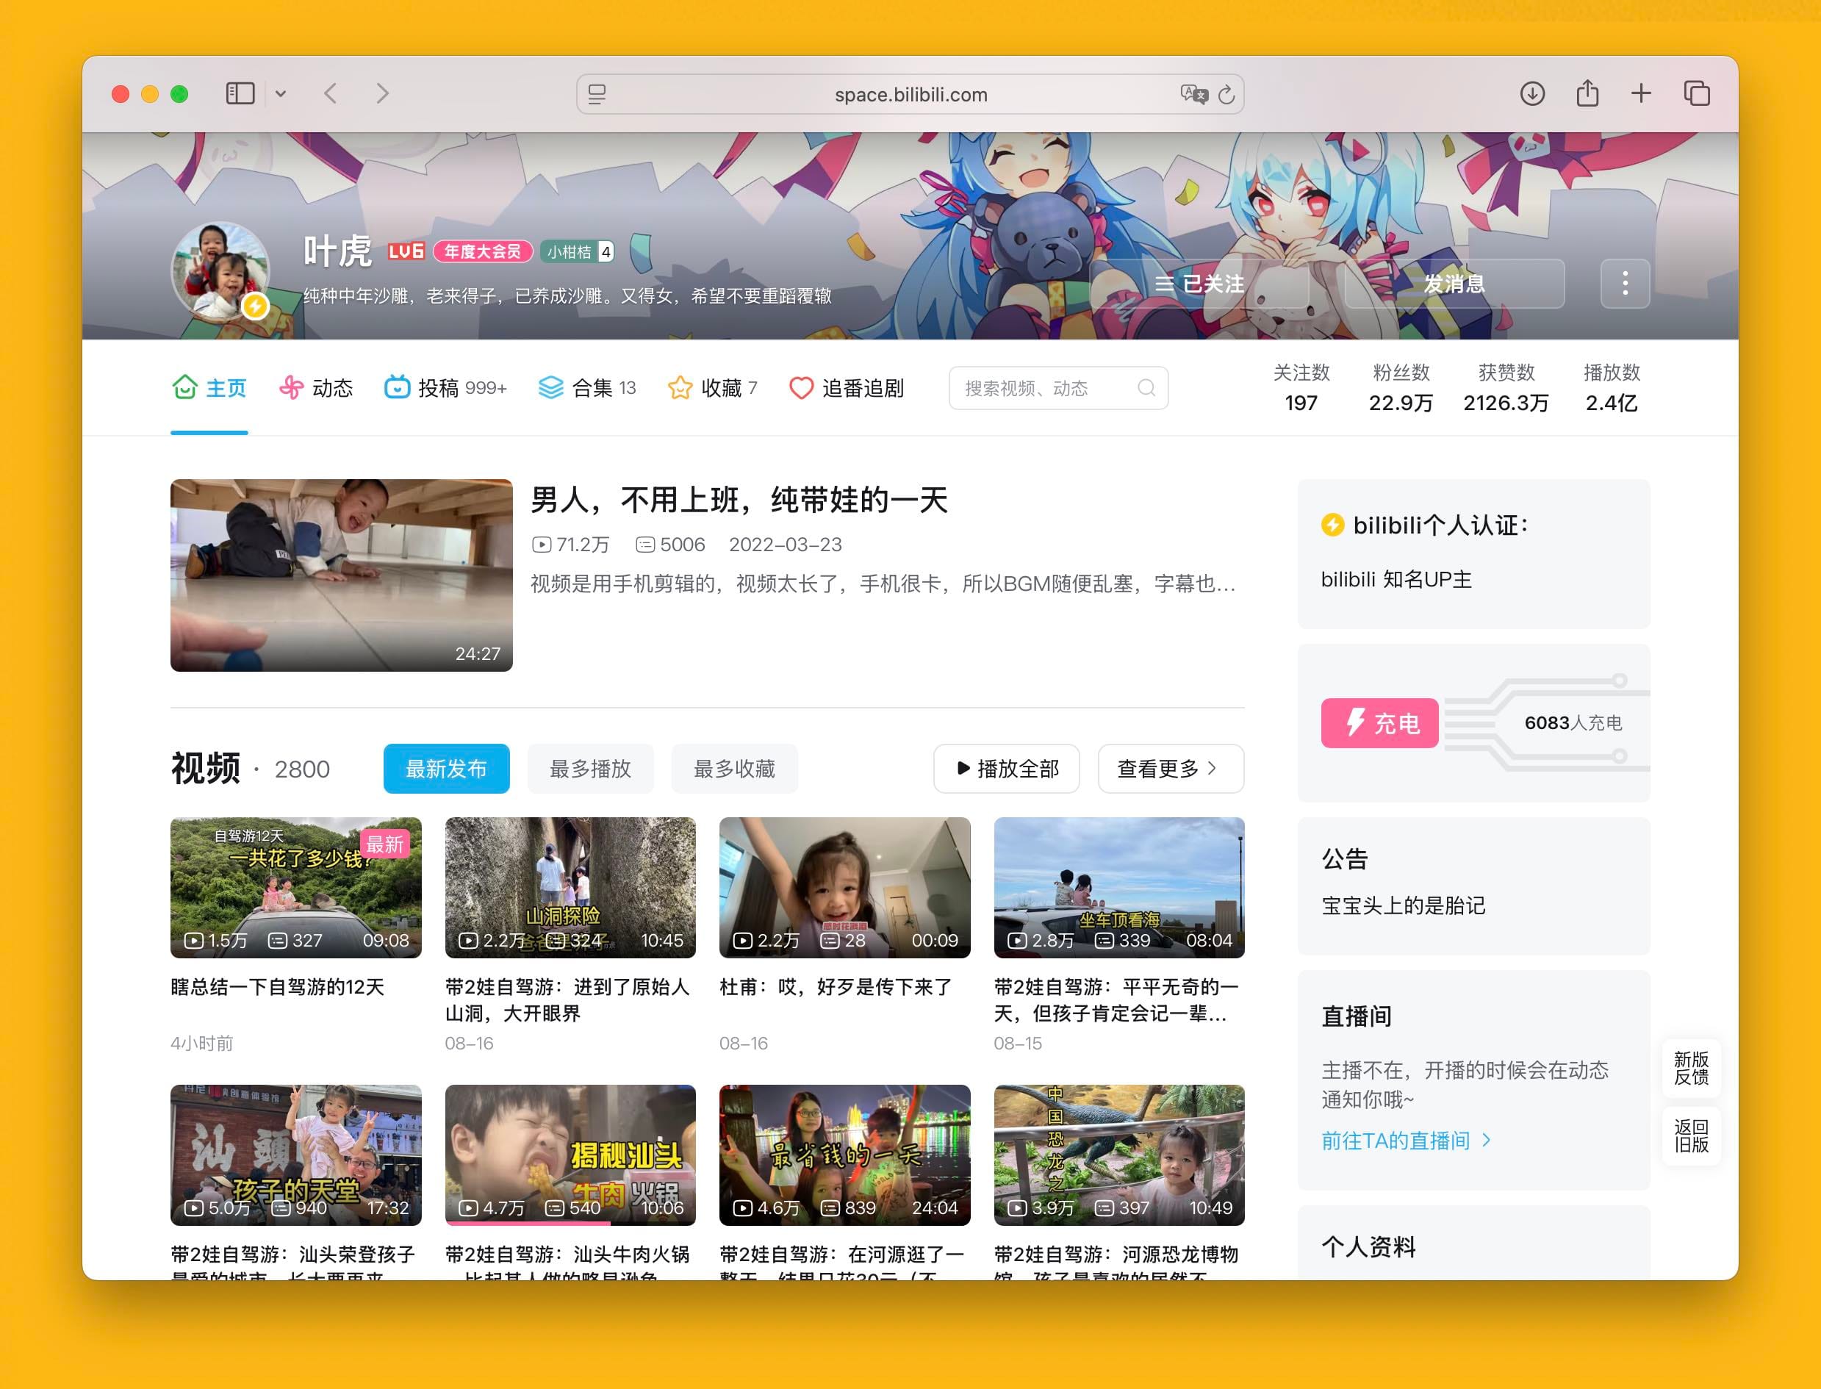
Task: Click the 新版反馈 floating button
Action: (1691, 1069)
